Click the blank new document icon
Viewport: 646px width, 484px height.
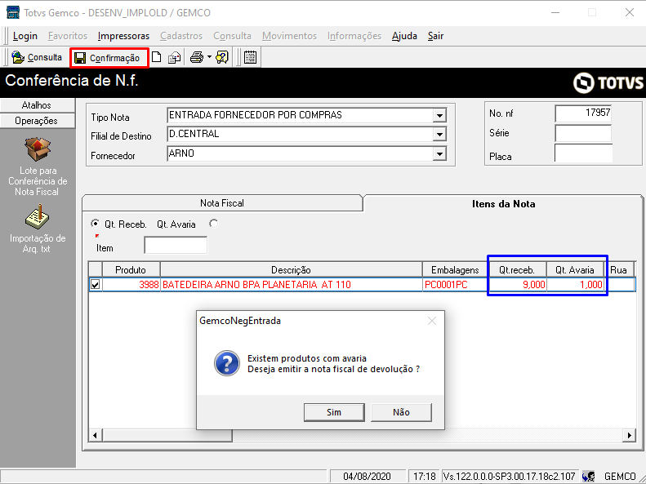(156, 57)
